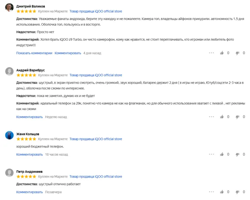Expand comments via Показать комментарии

point(34,53)
